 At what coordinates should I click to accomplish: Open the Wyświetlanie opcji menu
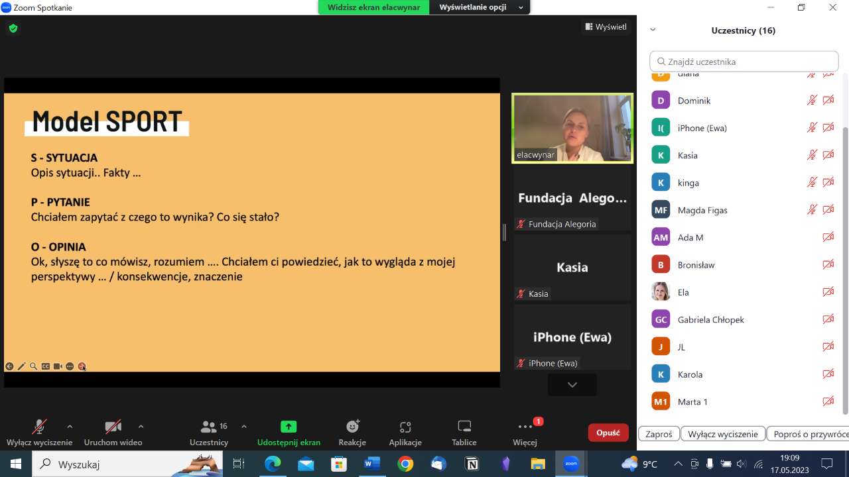480,7
